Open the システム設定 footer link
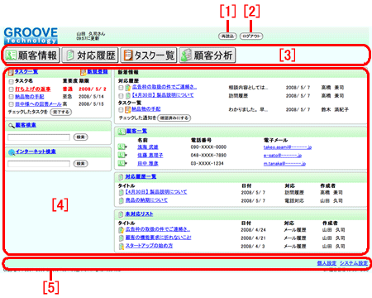The width and height of the screenshot is (372, 298). (354, 263)
